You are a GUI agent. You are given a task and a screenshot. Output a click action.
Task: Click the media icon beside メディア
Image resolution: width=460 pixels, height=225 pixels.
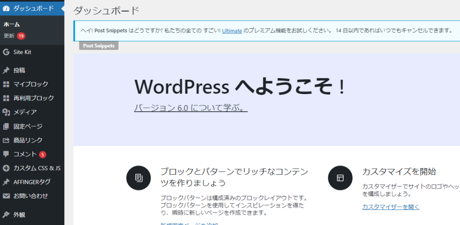[6, 112]
